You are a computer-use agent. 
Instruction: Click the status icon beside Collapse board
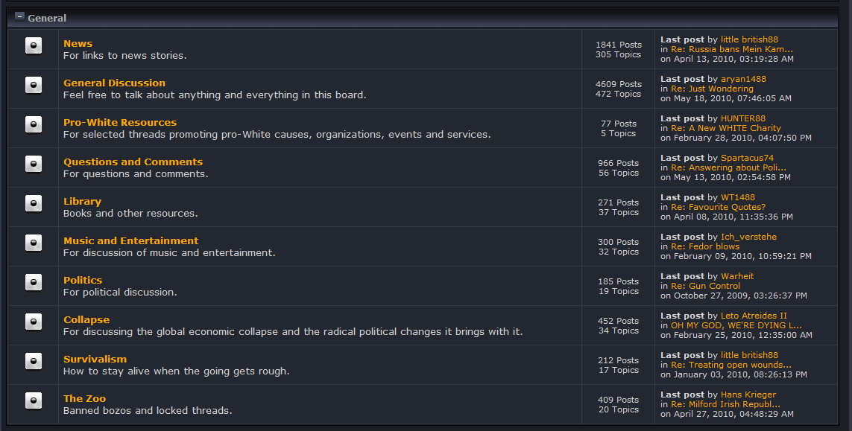(33, 322)
